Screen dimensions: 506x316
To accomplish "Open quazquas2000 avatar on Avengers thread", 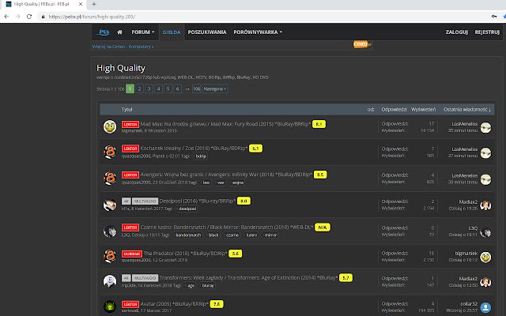I will 110,178.
